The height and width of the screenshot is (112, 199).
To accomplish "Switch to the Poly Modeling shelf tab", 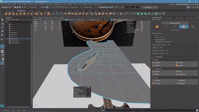I will 21,11.
